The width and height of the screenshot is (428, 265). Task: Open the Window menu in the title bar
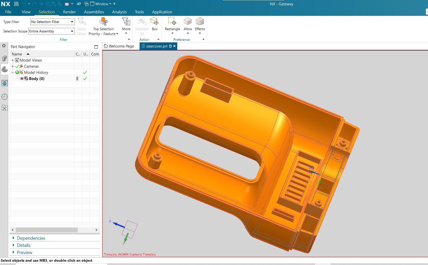101,4
